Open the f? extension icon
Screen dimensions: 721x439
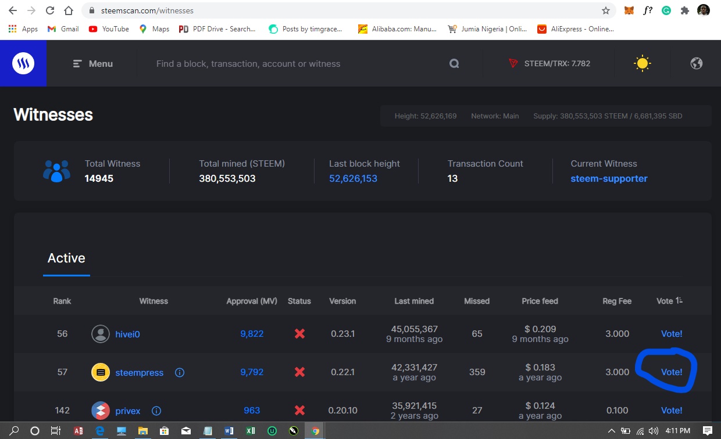647,10
